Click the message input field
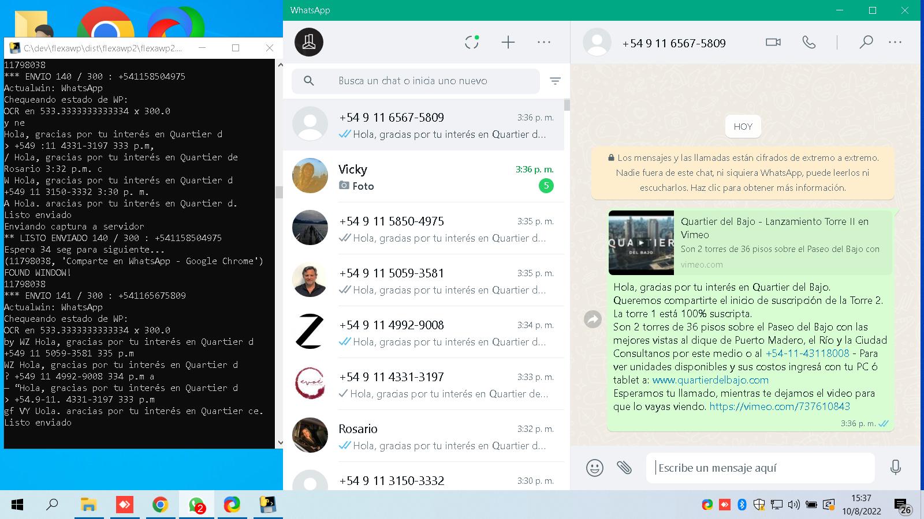This screenshot has height=519, width=924. coord(761,468)
